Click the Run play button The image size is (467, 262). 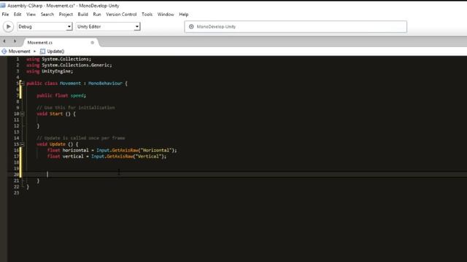[x=8, y=27]
